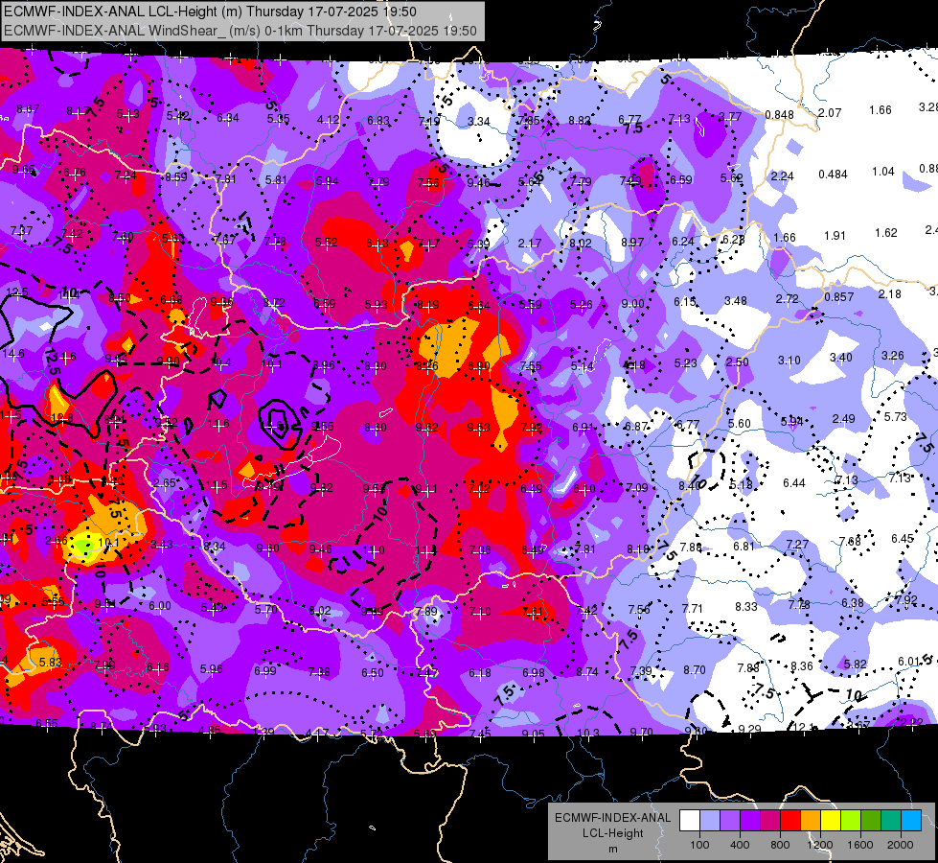Click the map value 2.17
The height and width of the screenshot is (863, 938).
(530, 244)
